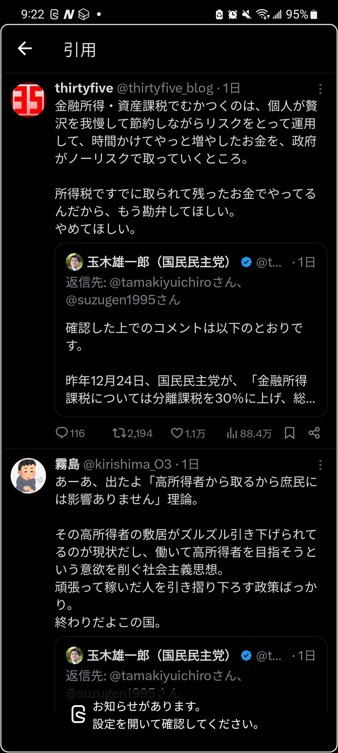Screen dimensions: 338x753
Task: Tap verified badge in first quoted tweet
Action: pyautogui.click(x=246, y=262)
